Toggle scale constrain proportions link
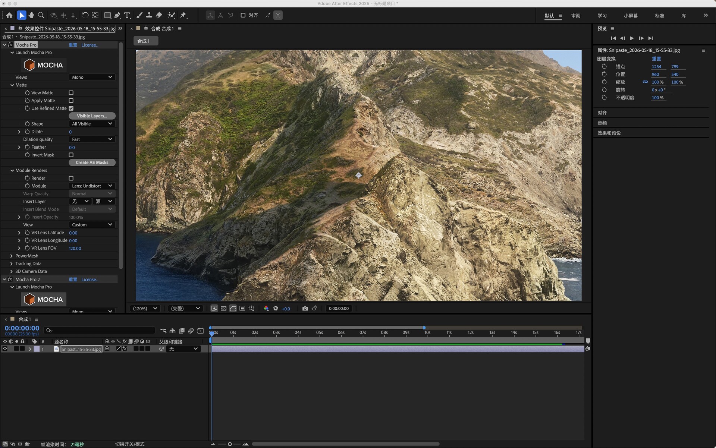 [645, 82]
